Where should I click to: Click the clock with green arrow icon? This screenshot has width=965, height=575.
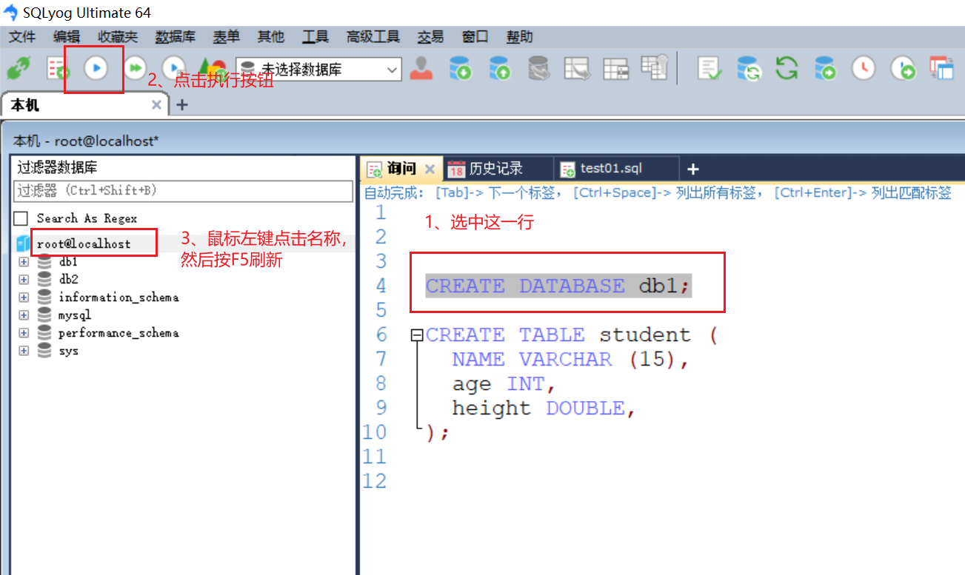point(902,69)
